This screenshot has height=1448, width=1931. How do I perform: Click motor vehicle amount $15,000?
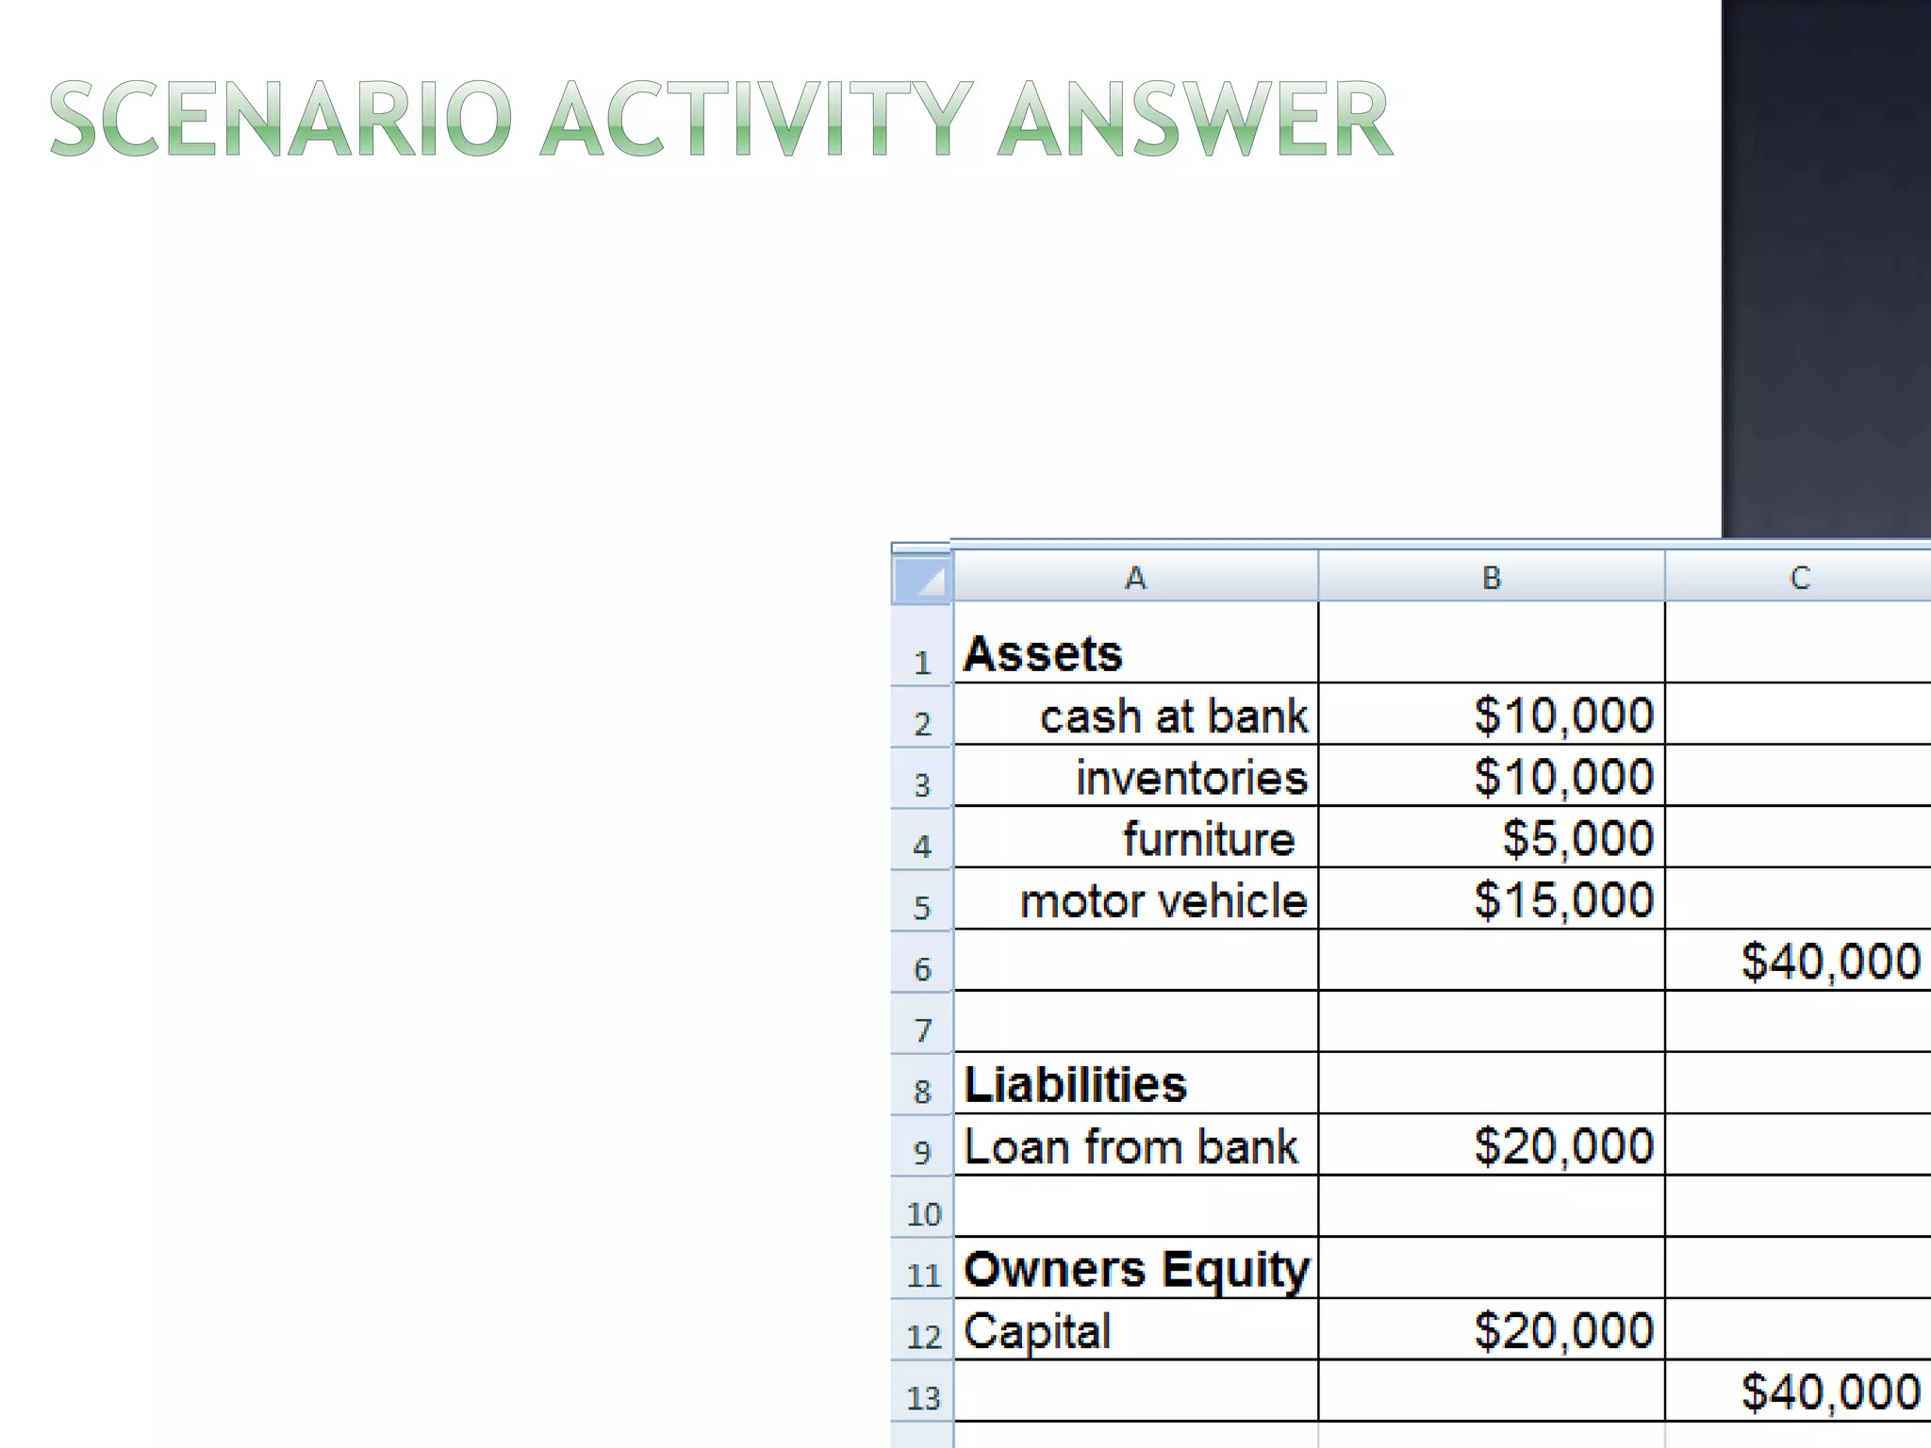1563,899
